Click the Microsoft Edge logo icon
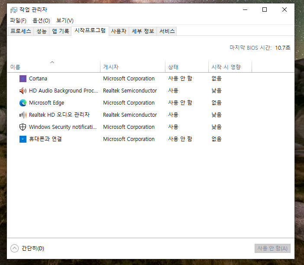This screenshot has width=304, height=265. tap(23, 103)
